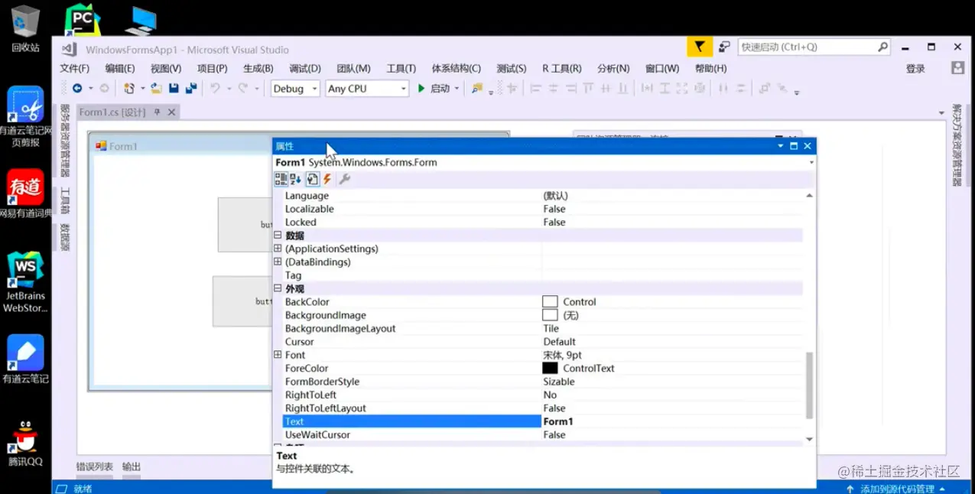Click the yellow notification filter flag icon
Viewport: 975px width, 494px height.
click(x=700, y=47)
